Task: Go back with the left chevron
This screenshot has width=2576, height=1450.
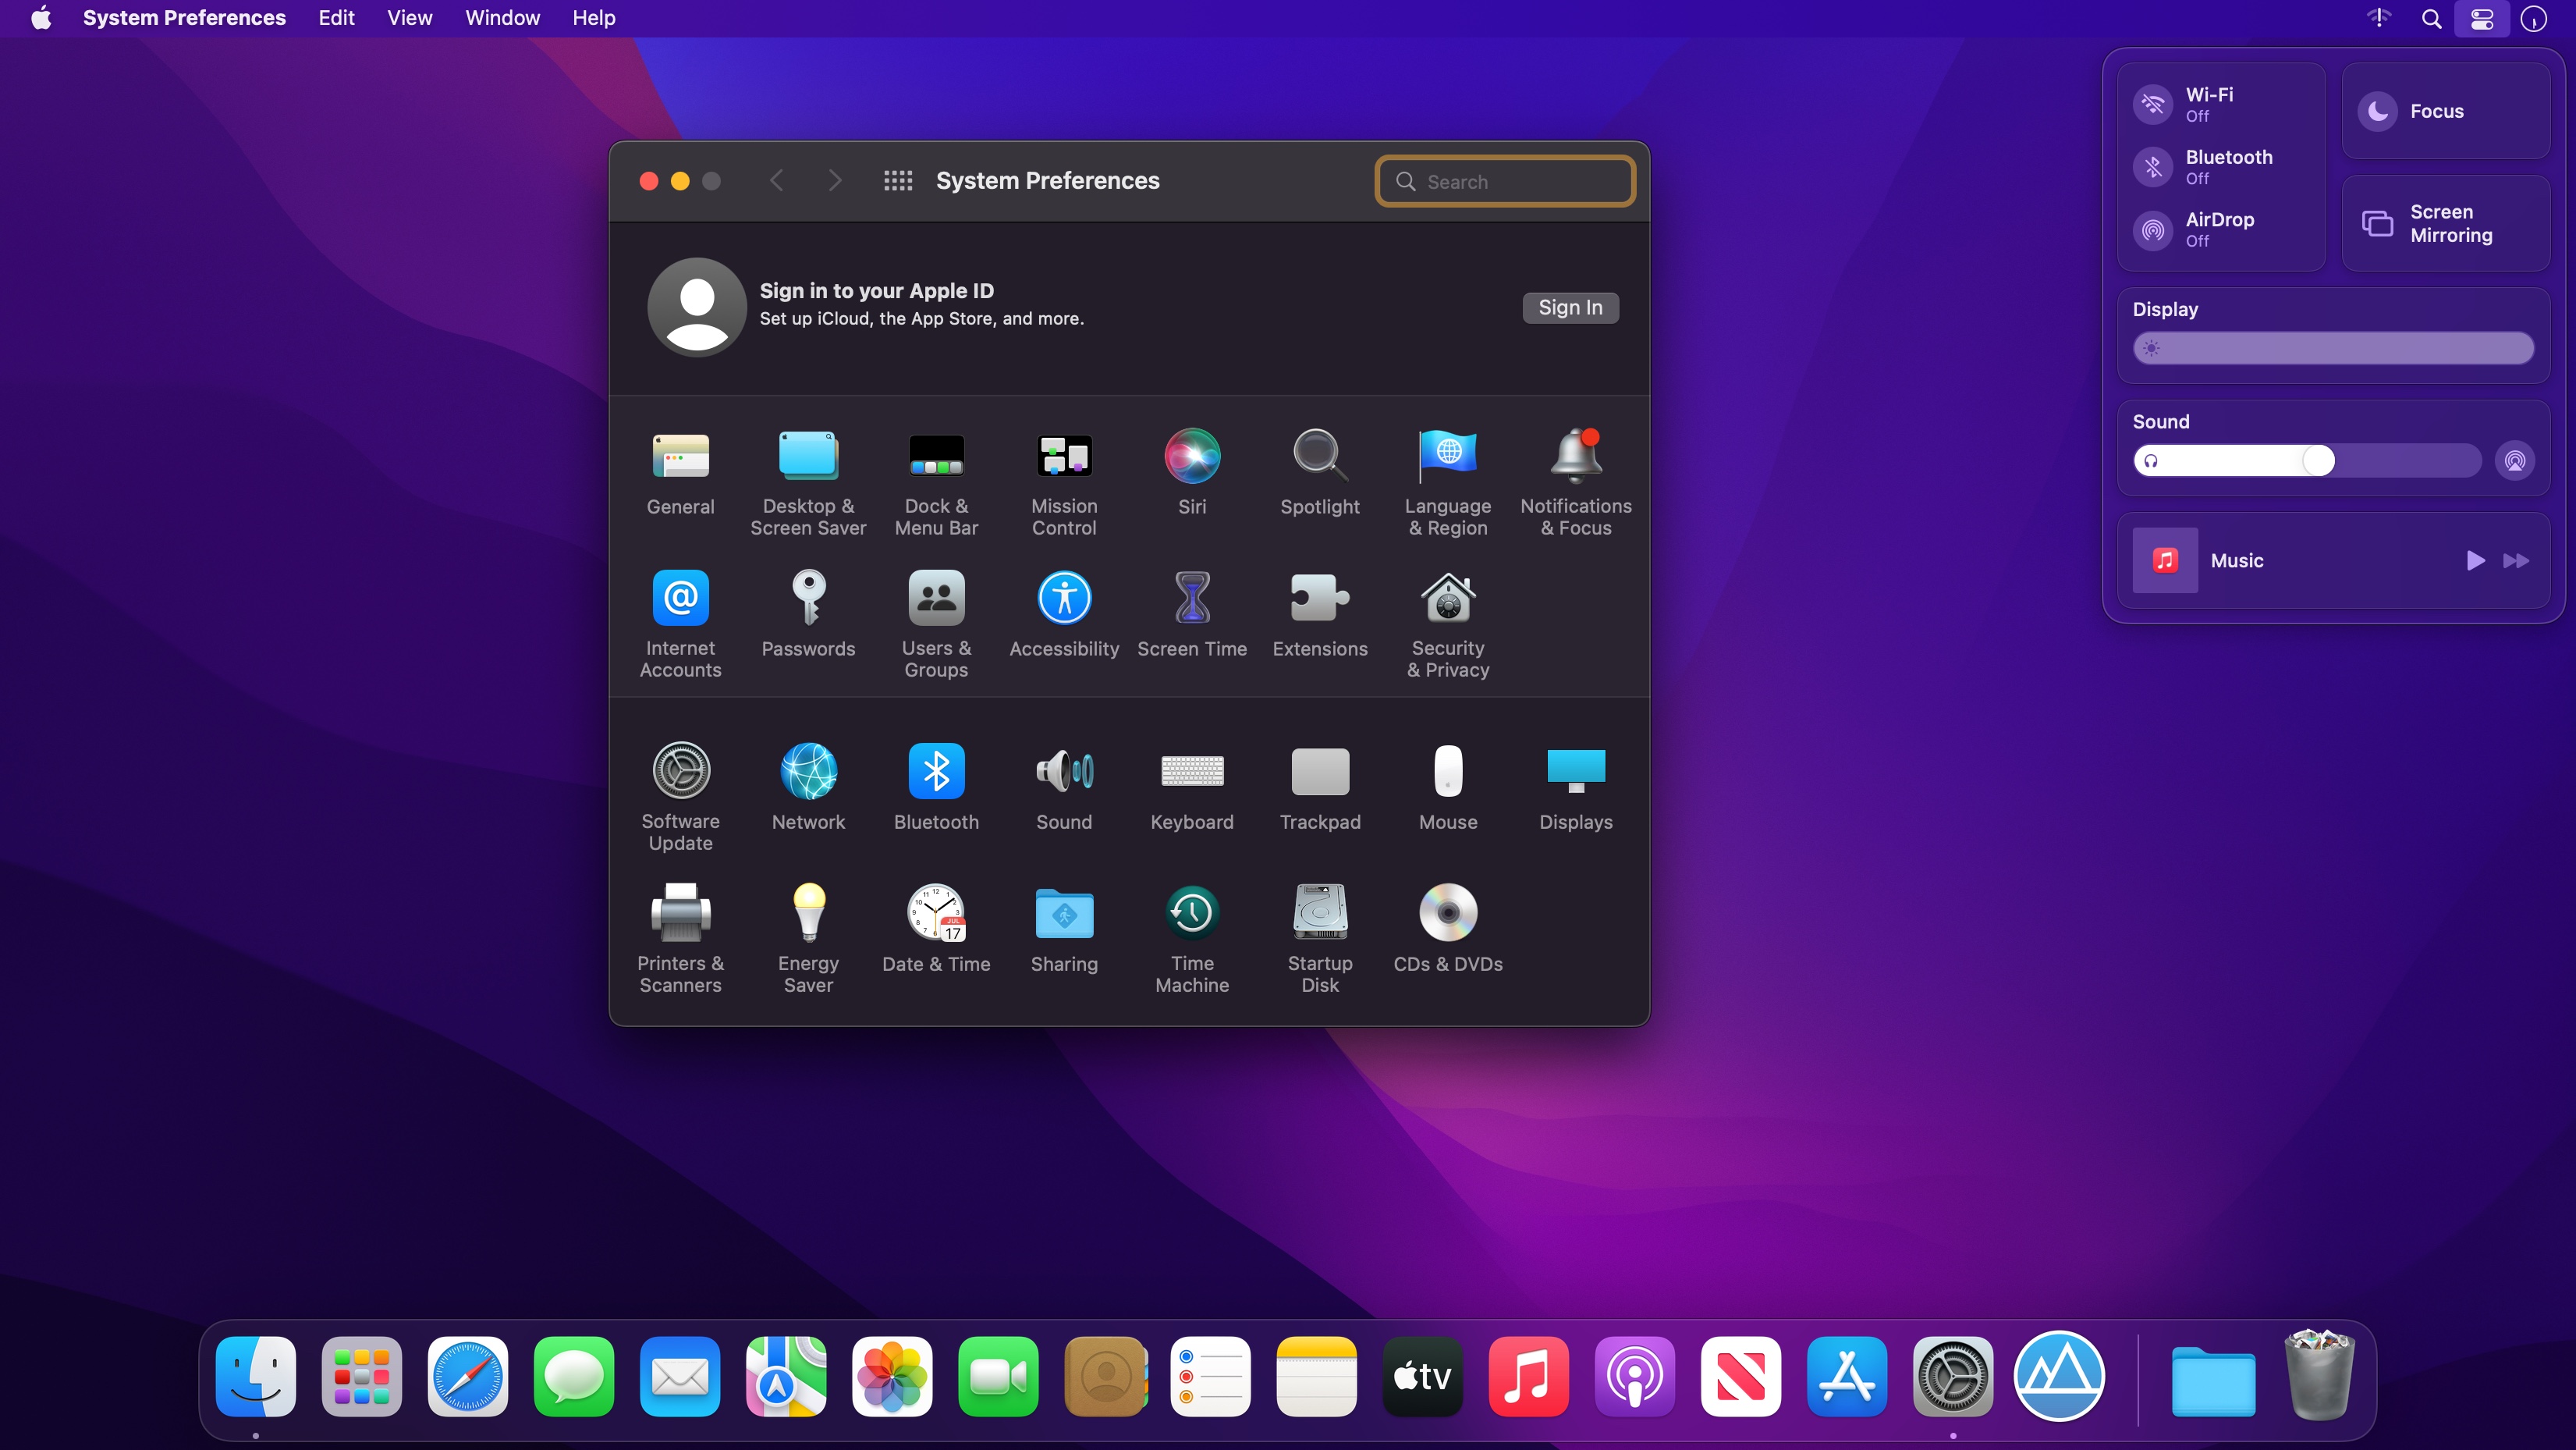Action: click(x=776, y=181)
